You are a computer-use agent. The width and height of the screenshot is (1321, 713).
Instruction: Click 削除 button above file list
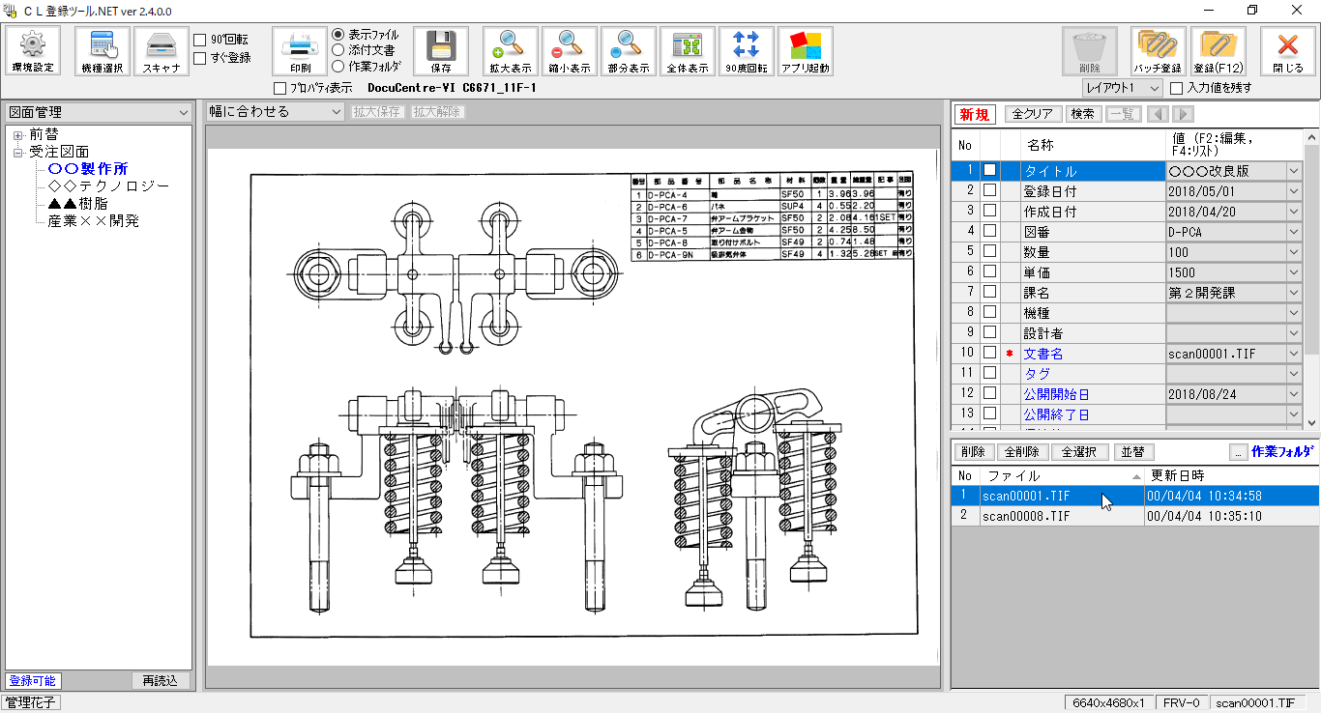974,452
